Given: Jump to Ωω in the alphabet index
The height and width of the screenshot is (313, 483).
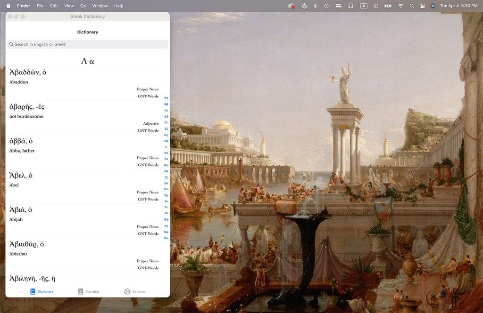Looking at the screenshot, I should pyautogui.click(x=166, y=238).
